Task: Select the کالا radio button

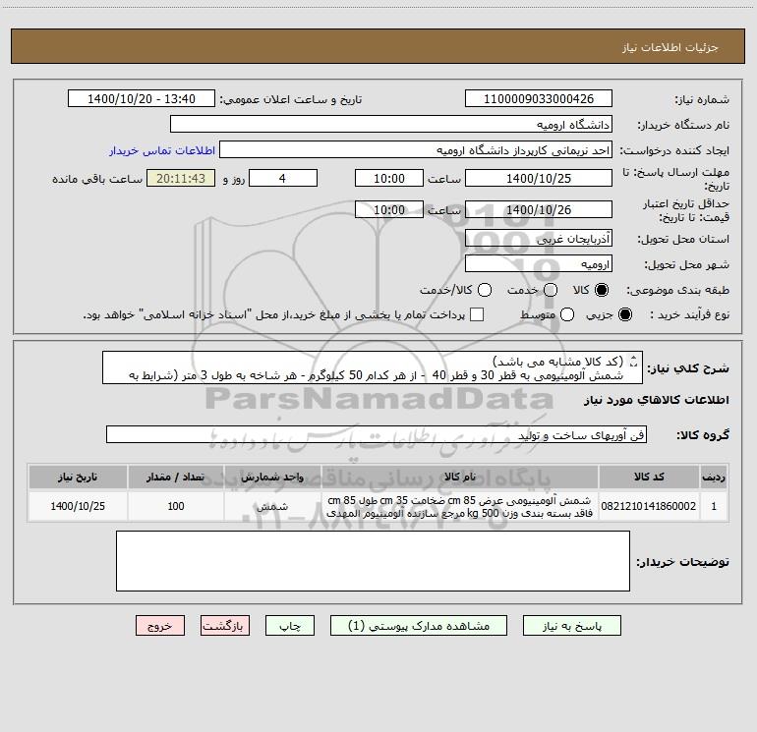Action: click(602, 290)
